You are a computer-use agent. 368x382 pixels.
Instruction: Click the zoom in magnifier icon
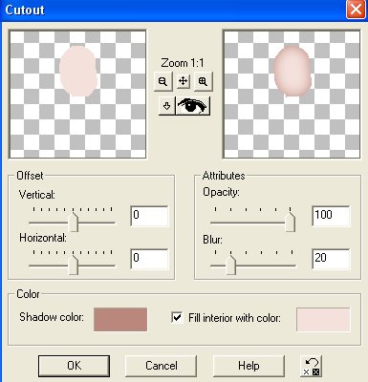pos(203,81)
